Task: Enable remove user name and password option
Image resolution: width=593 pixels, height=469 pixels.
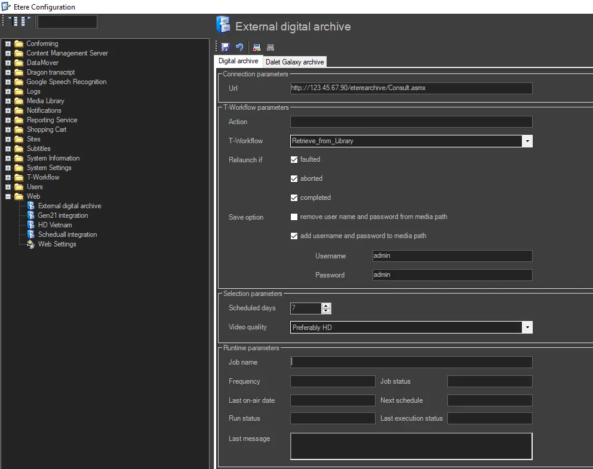Action: click(x=294, y=217)
